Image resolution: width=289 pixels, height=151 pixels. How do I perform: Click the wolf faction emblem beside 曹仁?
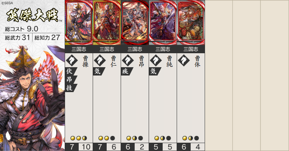100,60
